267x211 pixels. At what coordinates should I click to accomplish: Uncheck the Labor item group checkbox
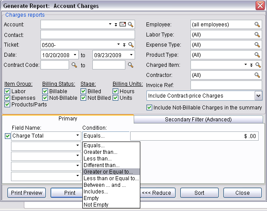[7, 91]
